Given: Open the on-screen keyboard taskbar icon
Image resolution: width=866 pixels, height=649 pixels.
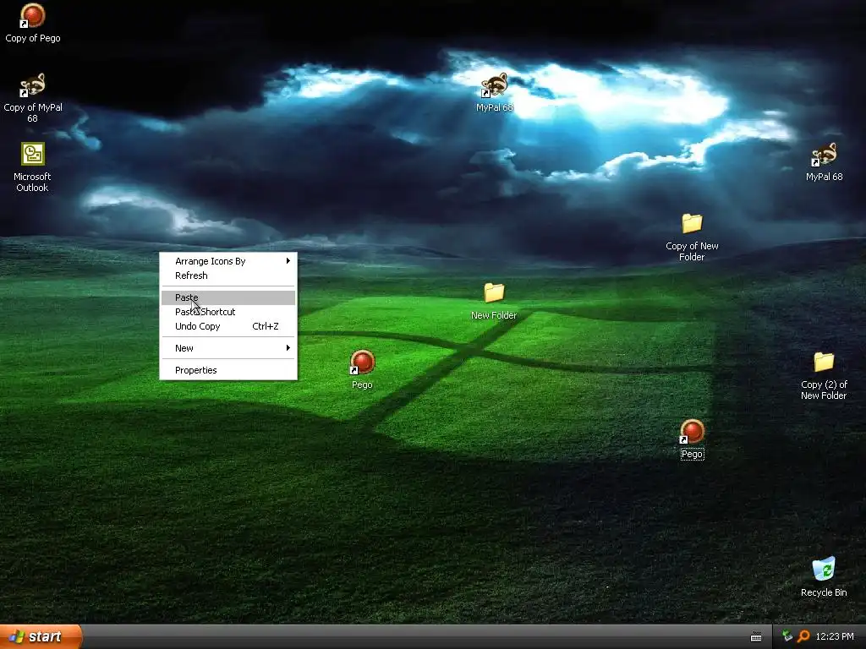Looking at the screenshot, I should point(756,637).
